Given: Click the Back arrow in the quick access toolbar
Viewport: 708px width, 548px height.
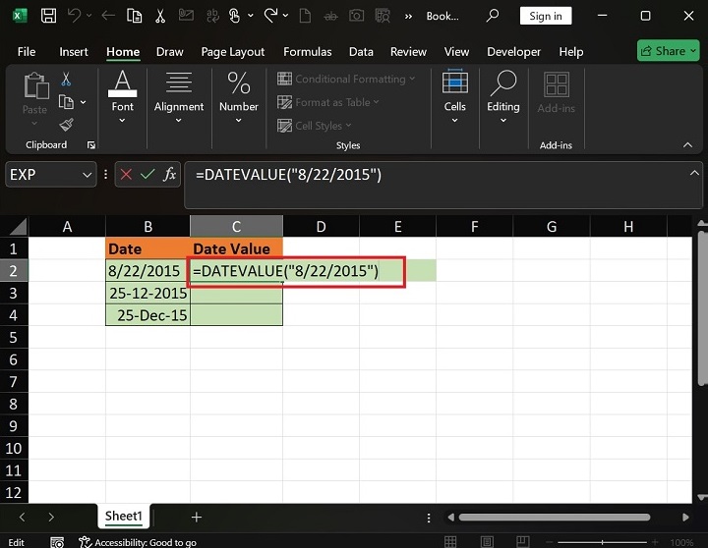Looking at the screenshot, I should point(108,17).
